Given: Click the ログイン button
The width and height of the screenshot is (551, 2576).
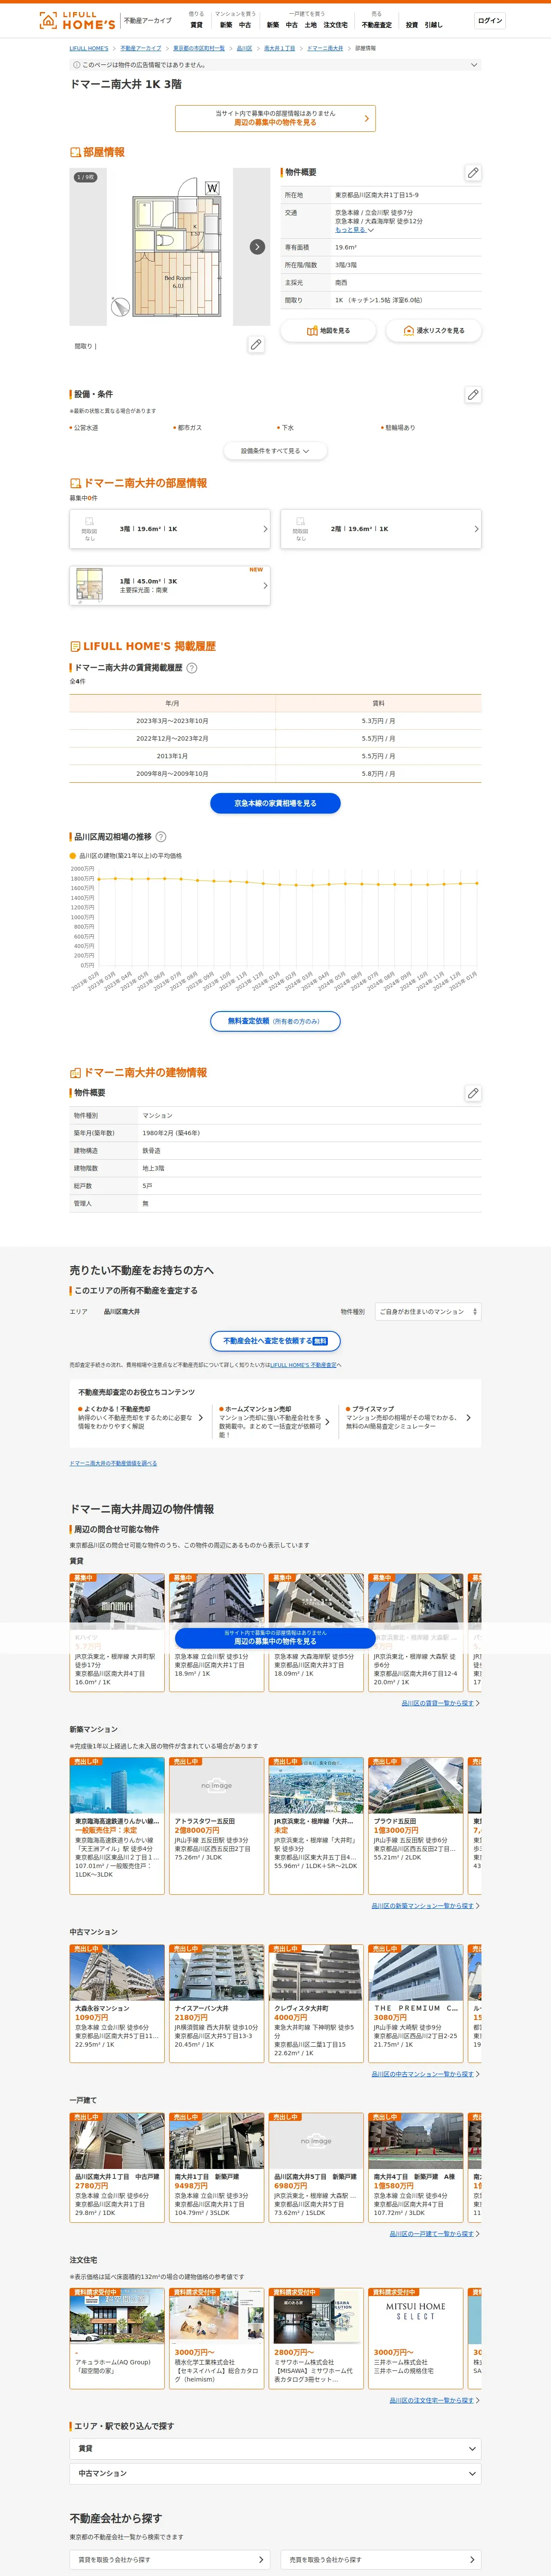Looking at the screenshot, I should 490,21.
